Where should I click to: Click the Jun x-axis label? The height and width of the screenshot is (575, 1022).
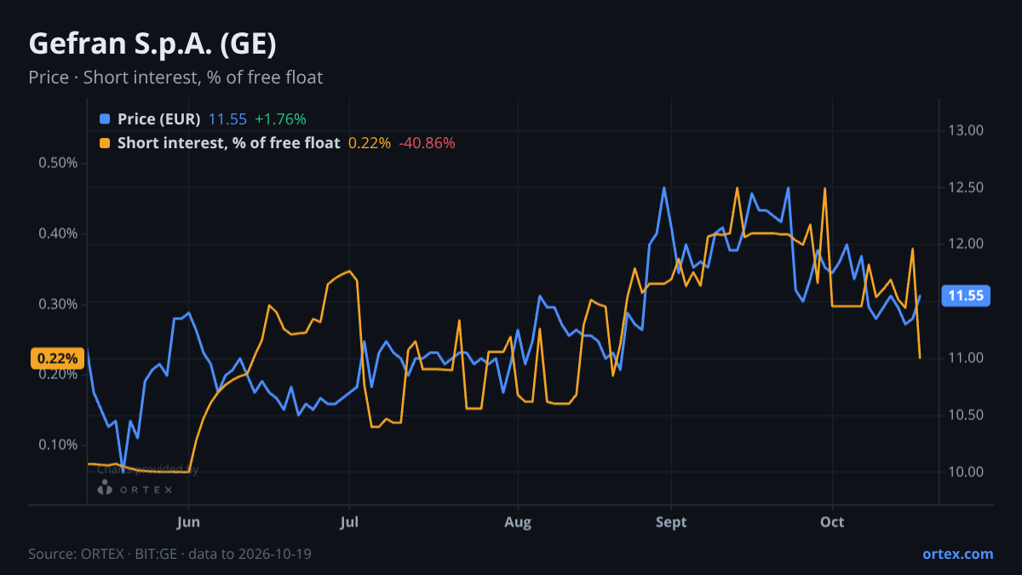189,522
